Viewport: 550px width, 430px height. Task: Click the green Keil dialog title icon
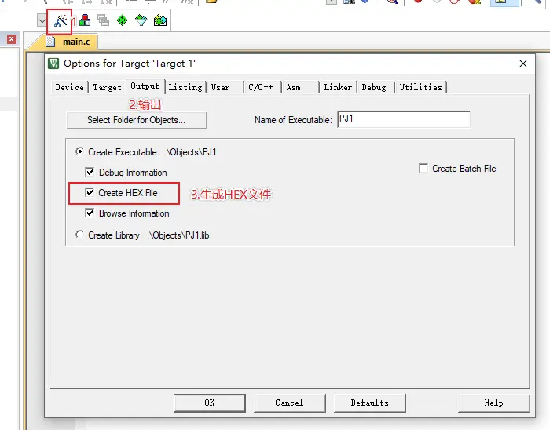[x=53, y=64]
